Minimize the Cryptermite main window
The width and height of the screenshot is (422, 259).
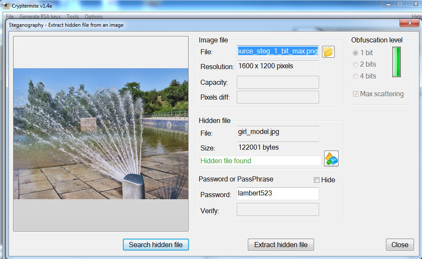tap(389, 4)
